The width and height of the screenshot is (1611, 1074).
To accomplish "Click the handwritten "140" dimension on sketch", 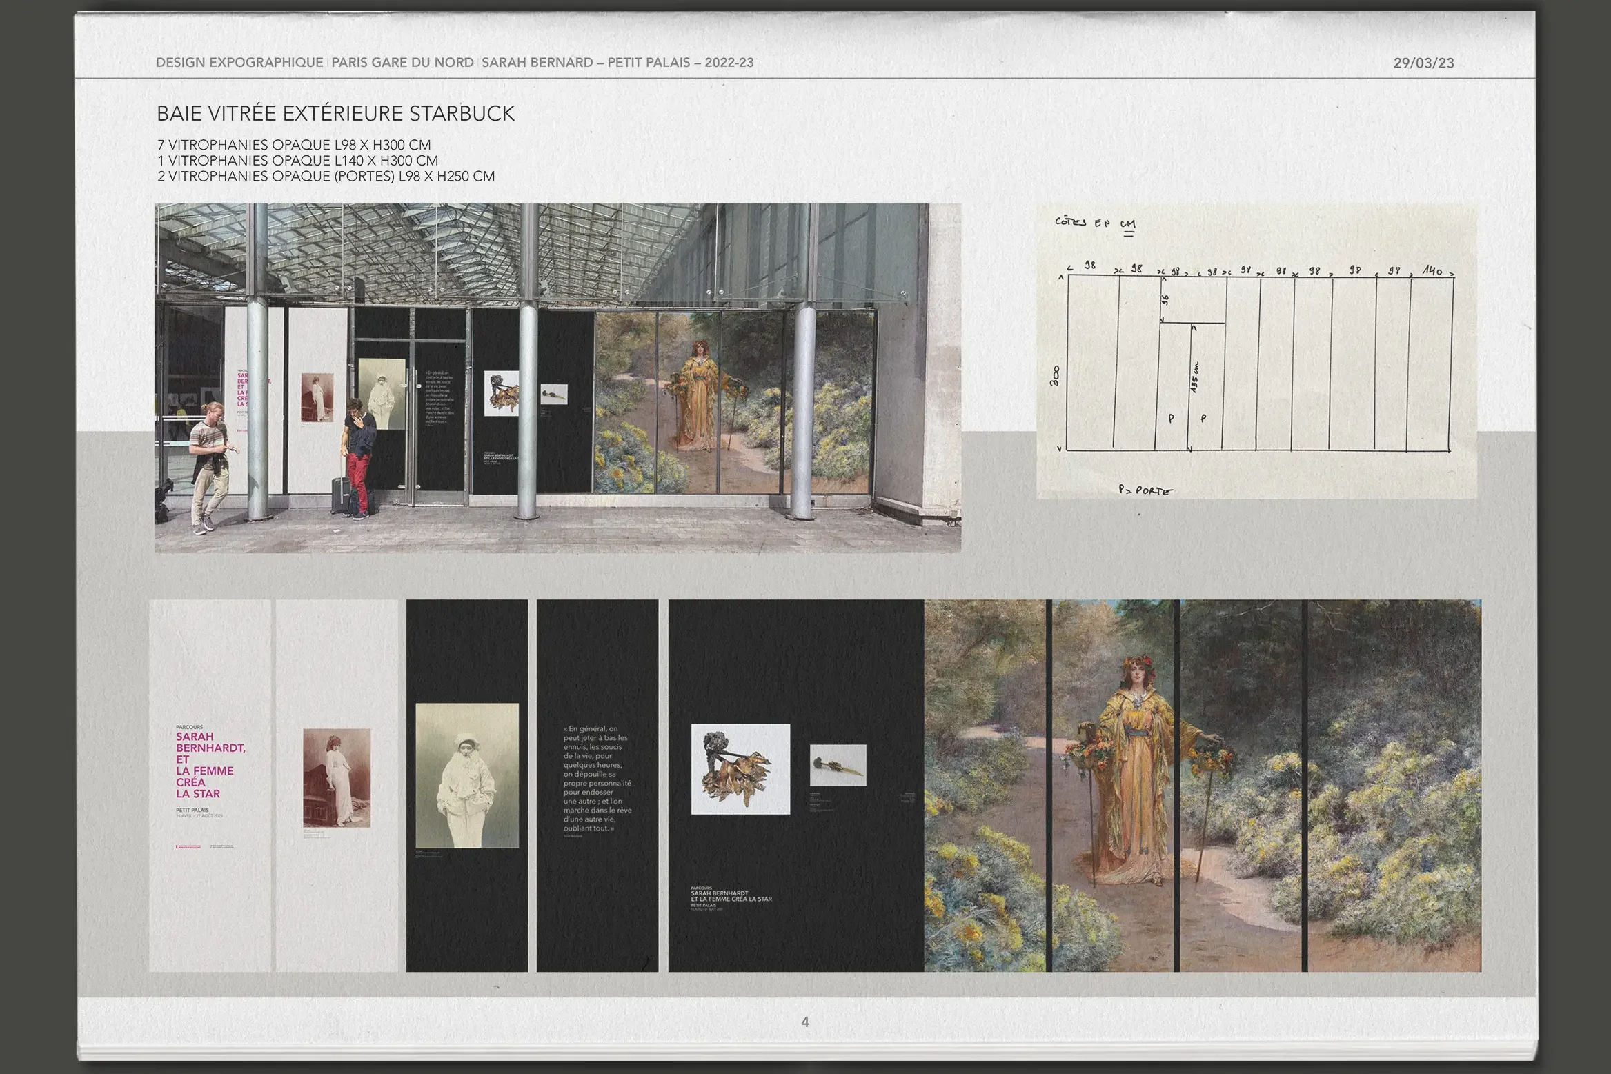I will coord(1432,271).
